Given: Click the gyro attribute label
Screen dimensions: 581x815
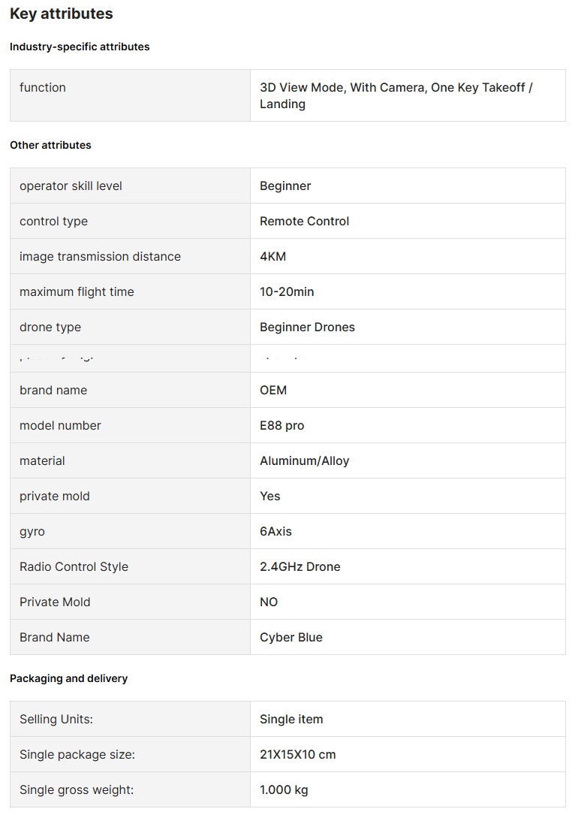Looking at the screenshot, I should pyautogui.click(x=32, y=531).
